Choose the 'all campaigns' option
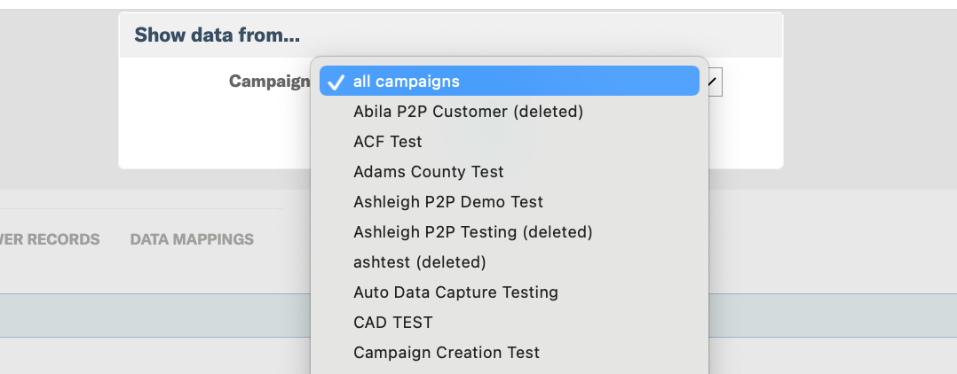 coord(509,81)
